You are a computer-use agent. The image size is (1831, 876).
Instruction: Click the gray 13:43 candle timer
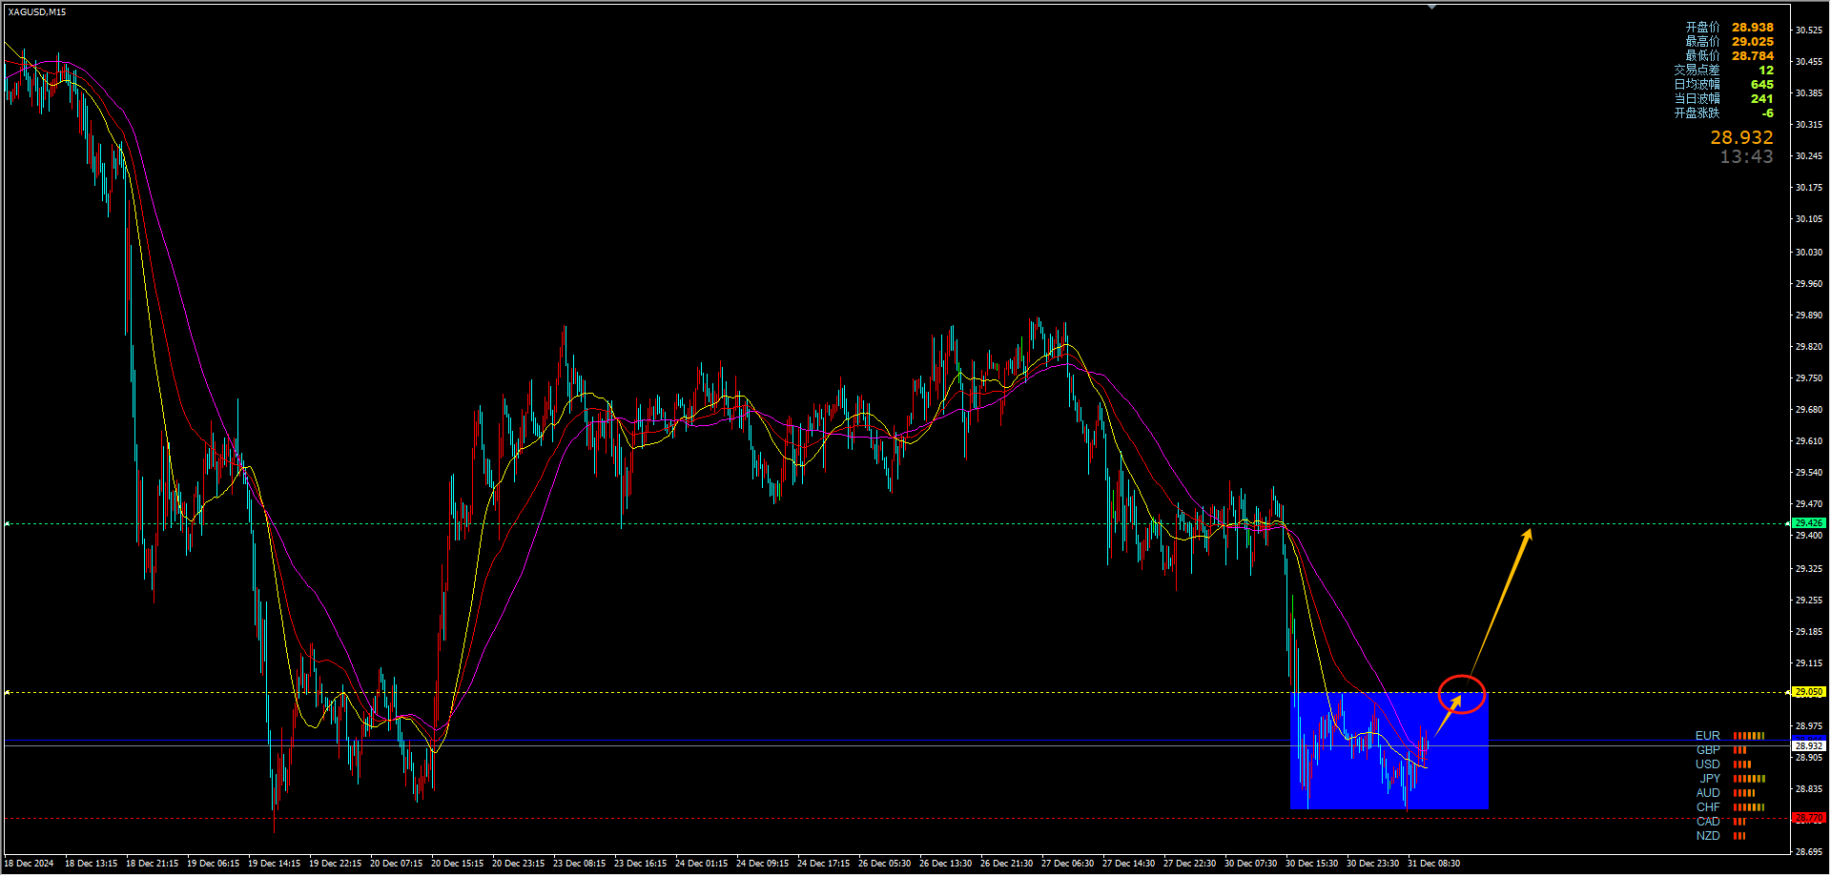1746,157
